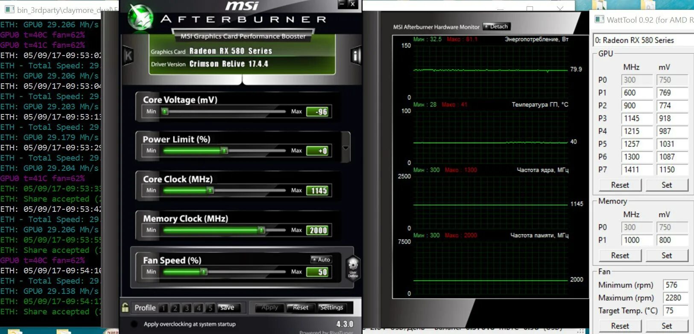Click the Fan Speed value box 50
This screenshot has height=334, width=694.
click(x=317, y=272)
